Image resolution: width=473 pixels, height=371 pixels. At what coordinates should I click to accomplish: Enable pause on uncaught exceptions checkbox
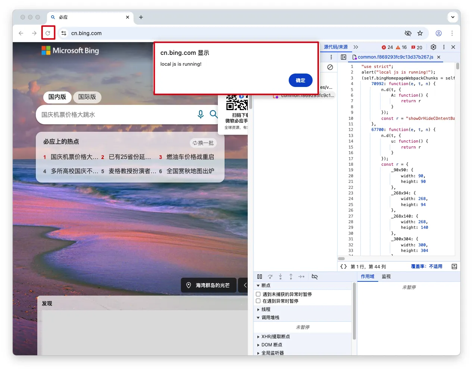[258, 294]
